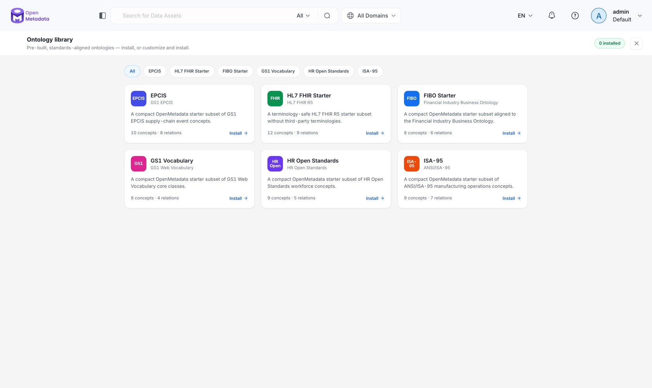Open the All search filter dropdown

(303, 16)
